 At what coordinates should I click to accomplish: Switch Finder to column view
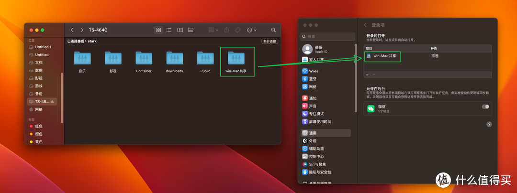pyautogui.click(x=180, y=30)
